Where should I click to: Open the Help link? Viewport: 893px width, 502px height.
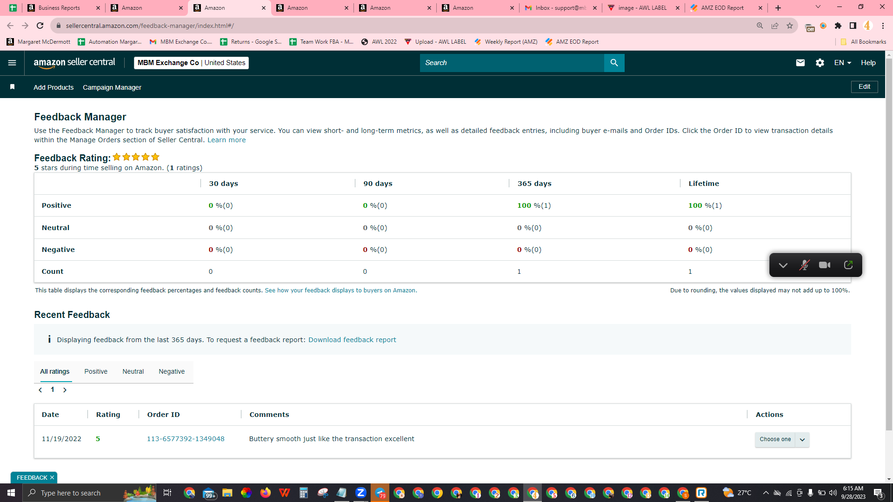[868, 63]
